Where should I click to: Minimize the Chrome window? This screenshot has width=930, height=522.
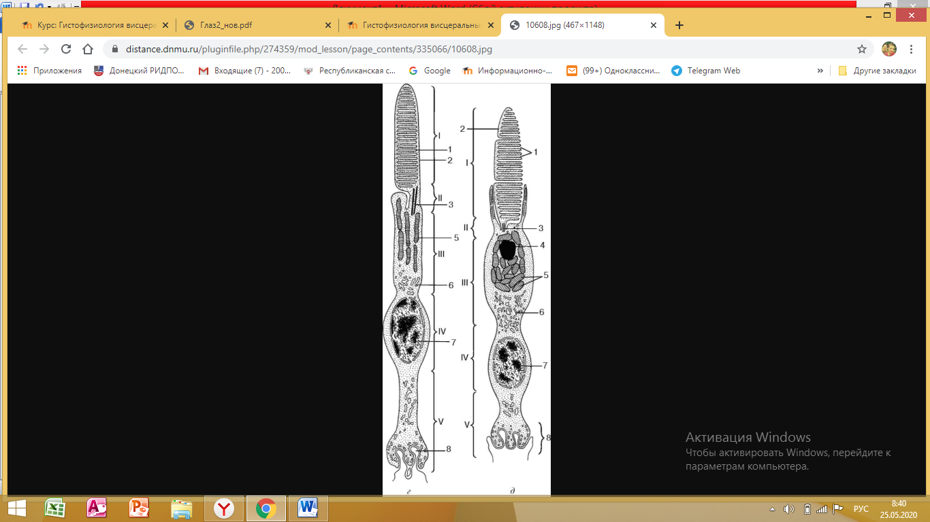(868, 15)
